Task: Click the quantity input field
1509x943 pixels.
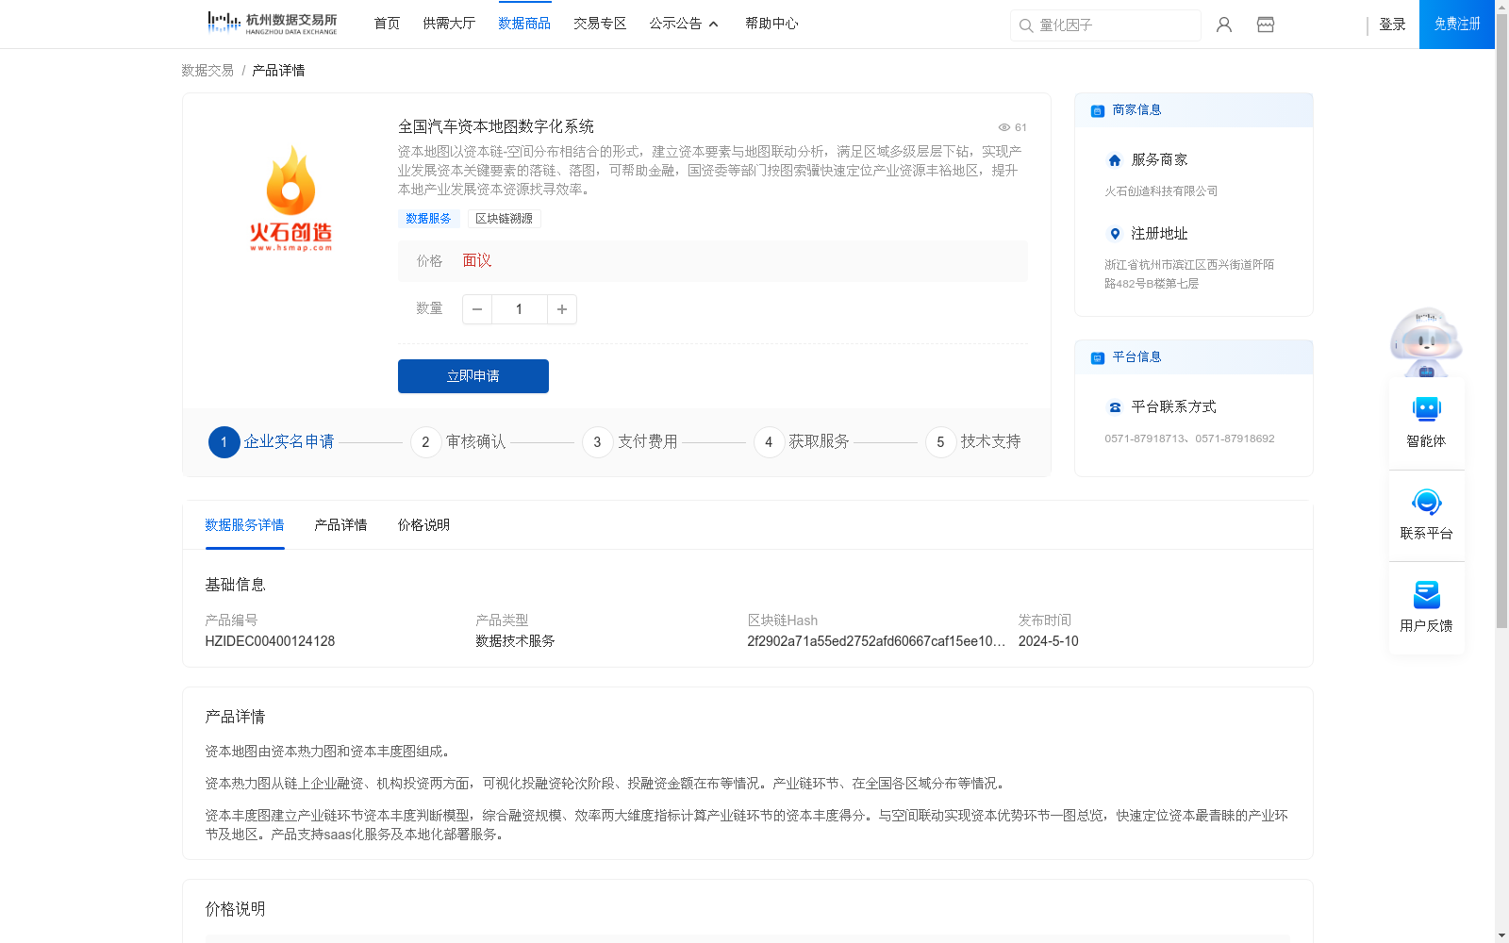Action: click(520, 309)
